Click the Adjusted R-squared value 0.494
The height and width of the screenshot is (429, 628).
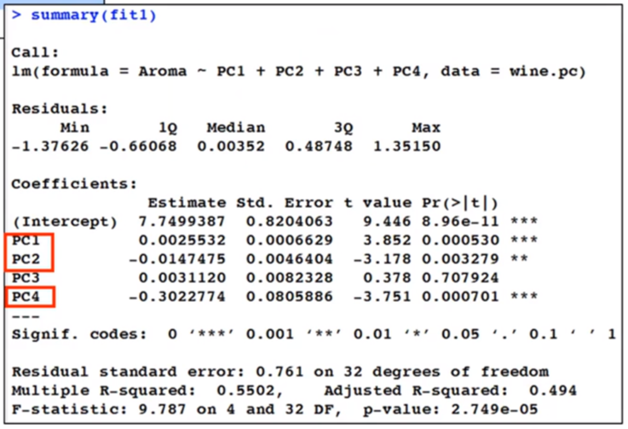[x=553, y=390]
